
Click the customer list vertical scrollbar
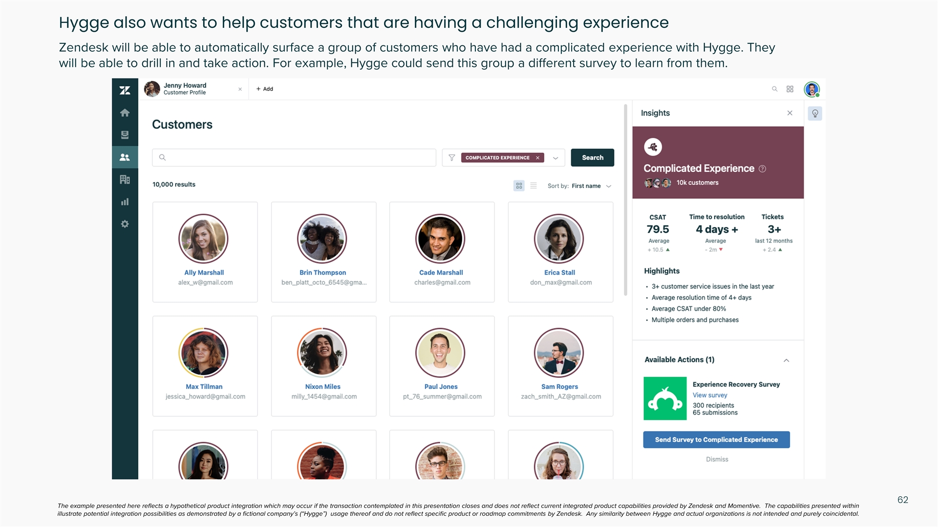click(625, 200)
